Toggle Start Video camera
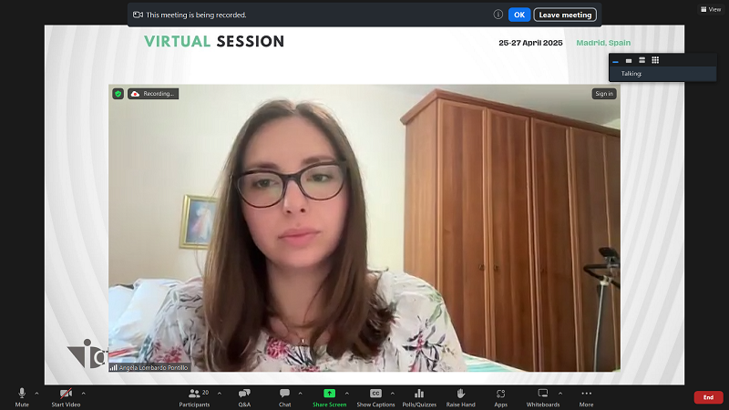The height and width of the screenshot is (410, 729). coord(65,394)
